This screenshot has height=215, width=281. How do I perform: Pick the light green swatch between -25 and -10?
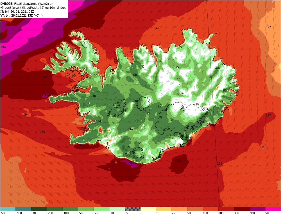coord(101,209)
